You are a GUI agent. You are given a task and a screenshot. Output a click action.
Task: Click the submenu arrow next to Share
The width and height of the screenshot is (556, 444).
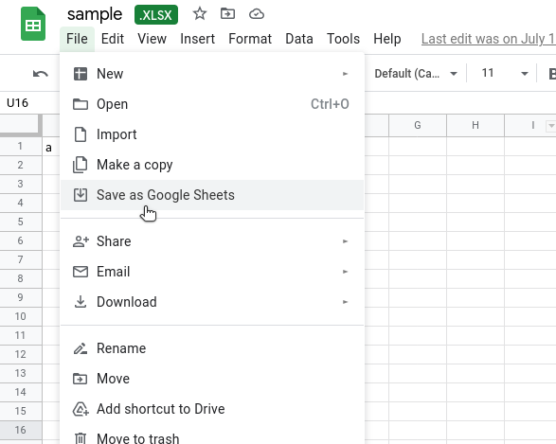(x=345, y=241)
